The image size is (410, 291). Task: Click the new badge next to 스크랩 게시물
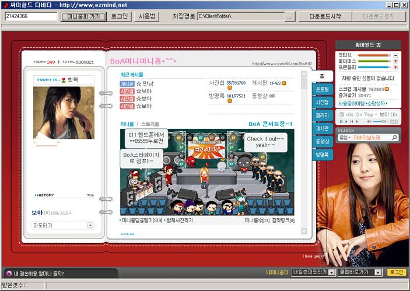pos(387,89)
